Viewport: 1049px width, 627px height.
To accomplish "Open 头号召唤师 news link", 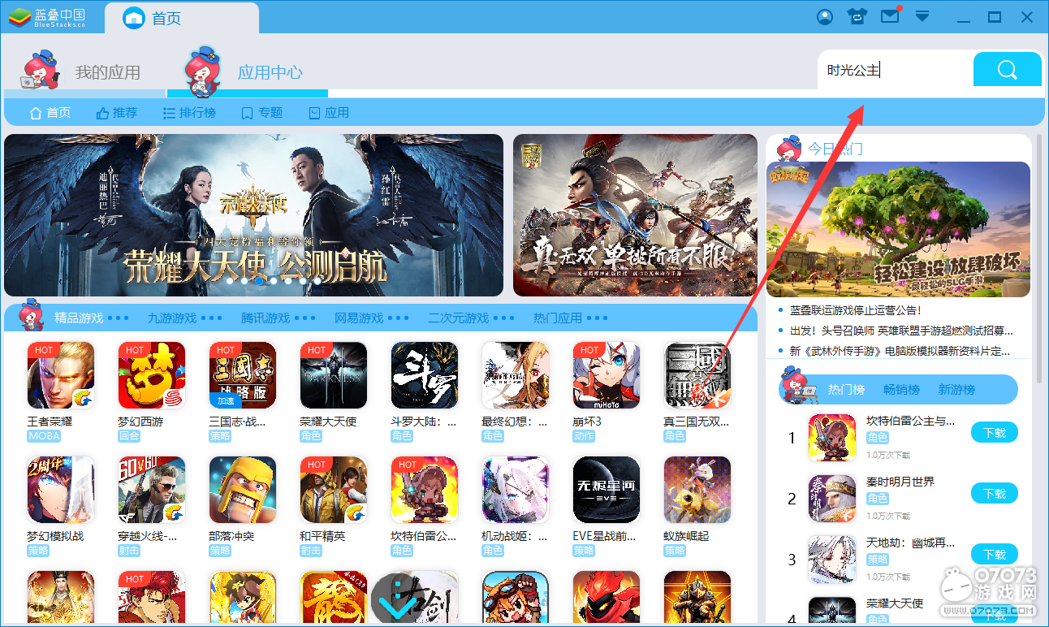I will (901, 331).
